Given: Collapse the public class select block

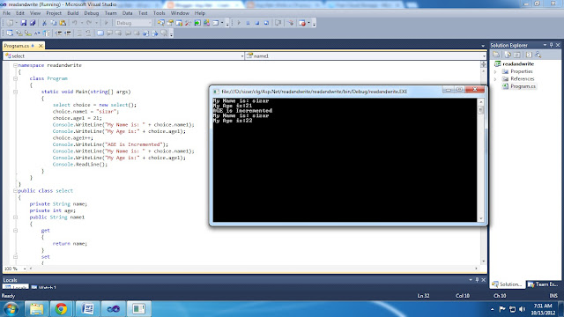Looking at the screenshot, I should point(15,191).
